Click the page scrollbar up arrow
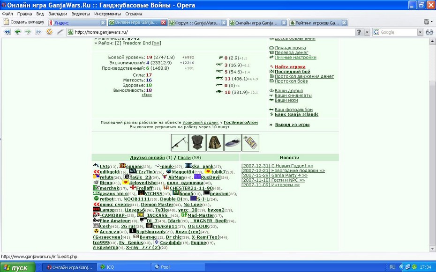 coord(432,41)
